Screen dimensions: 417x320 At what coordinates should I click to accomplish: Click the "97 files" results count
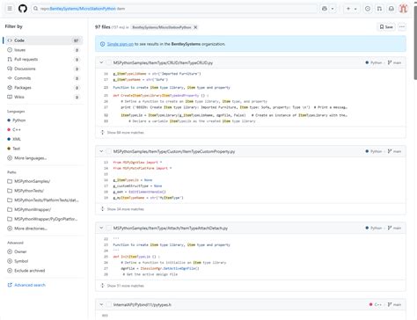(103, 27)
